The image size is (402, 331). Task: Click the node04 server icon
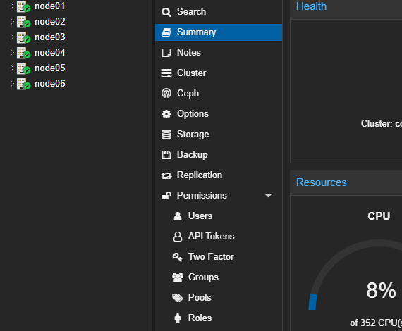[x=23, y=53]
